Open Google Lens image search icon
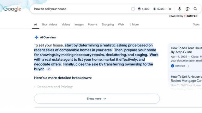Viewport: 202px width, 113px height. click(x=187, y=9)
